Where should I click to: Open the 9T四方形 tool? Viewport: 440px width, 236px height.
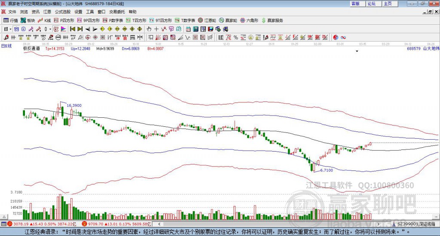(161, 21)
